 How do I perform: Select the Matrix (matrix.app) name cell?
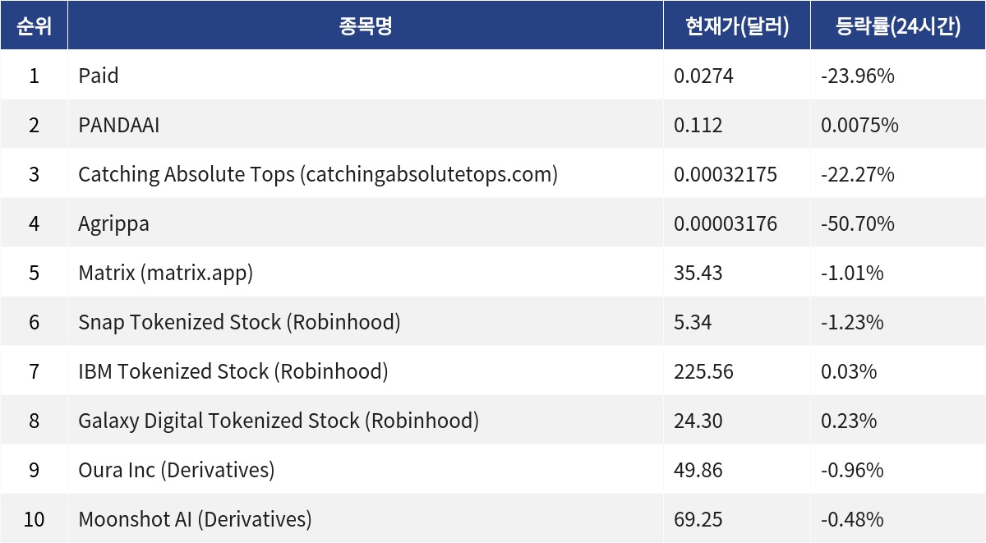click(366, 273)
